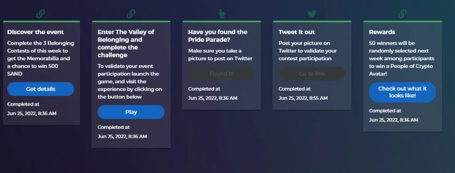Click the link icon above the Valley of Belonging card
Image resolution: width=455 pixels, height=173 pixels.
pos(131,14)
